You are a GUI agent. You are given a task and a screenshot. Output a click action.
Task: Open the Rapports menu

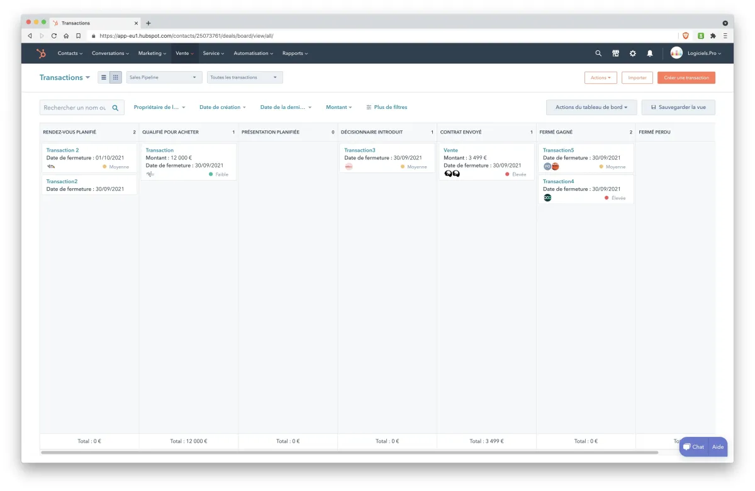coord(295,54)
